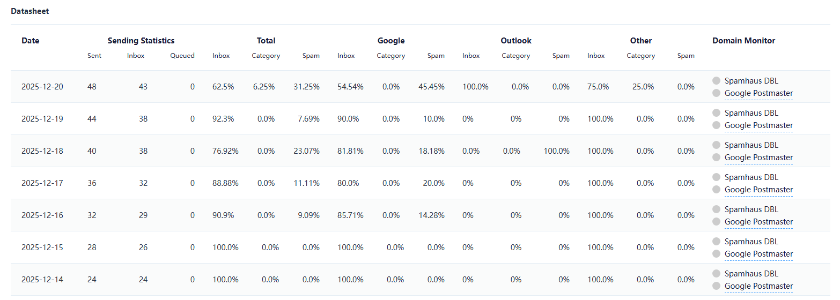Select the 2025-12-20 date cell
840x300 pixels.
(42, 87)
